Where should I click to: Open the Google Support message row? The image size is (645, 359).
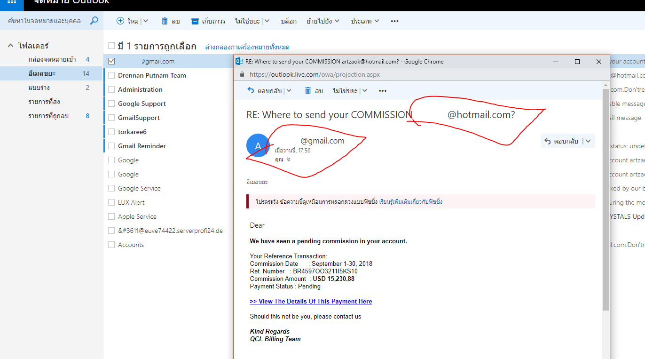pos(168,104)
